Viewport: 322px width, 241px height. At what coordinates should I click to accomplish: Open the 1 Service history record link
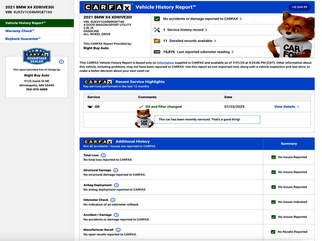[x=183, y=30]
